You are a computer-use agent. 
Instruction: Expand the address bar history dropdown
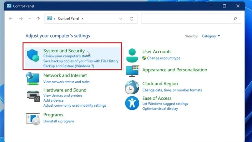point(121,19)
